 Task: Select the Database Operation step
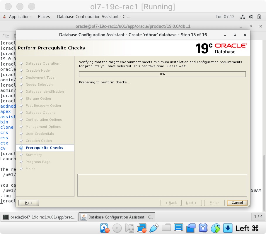[x=42, y=63]
